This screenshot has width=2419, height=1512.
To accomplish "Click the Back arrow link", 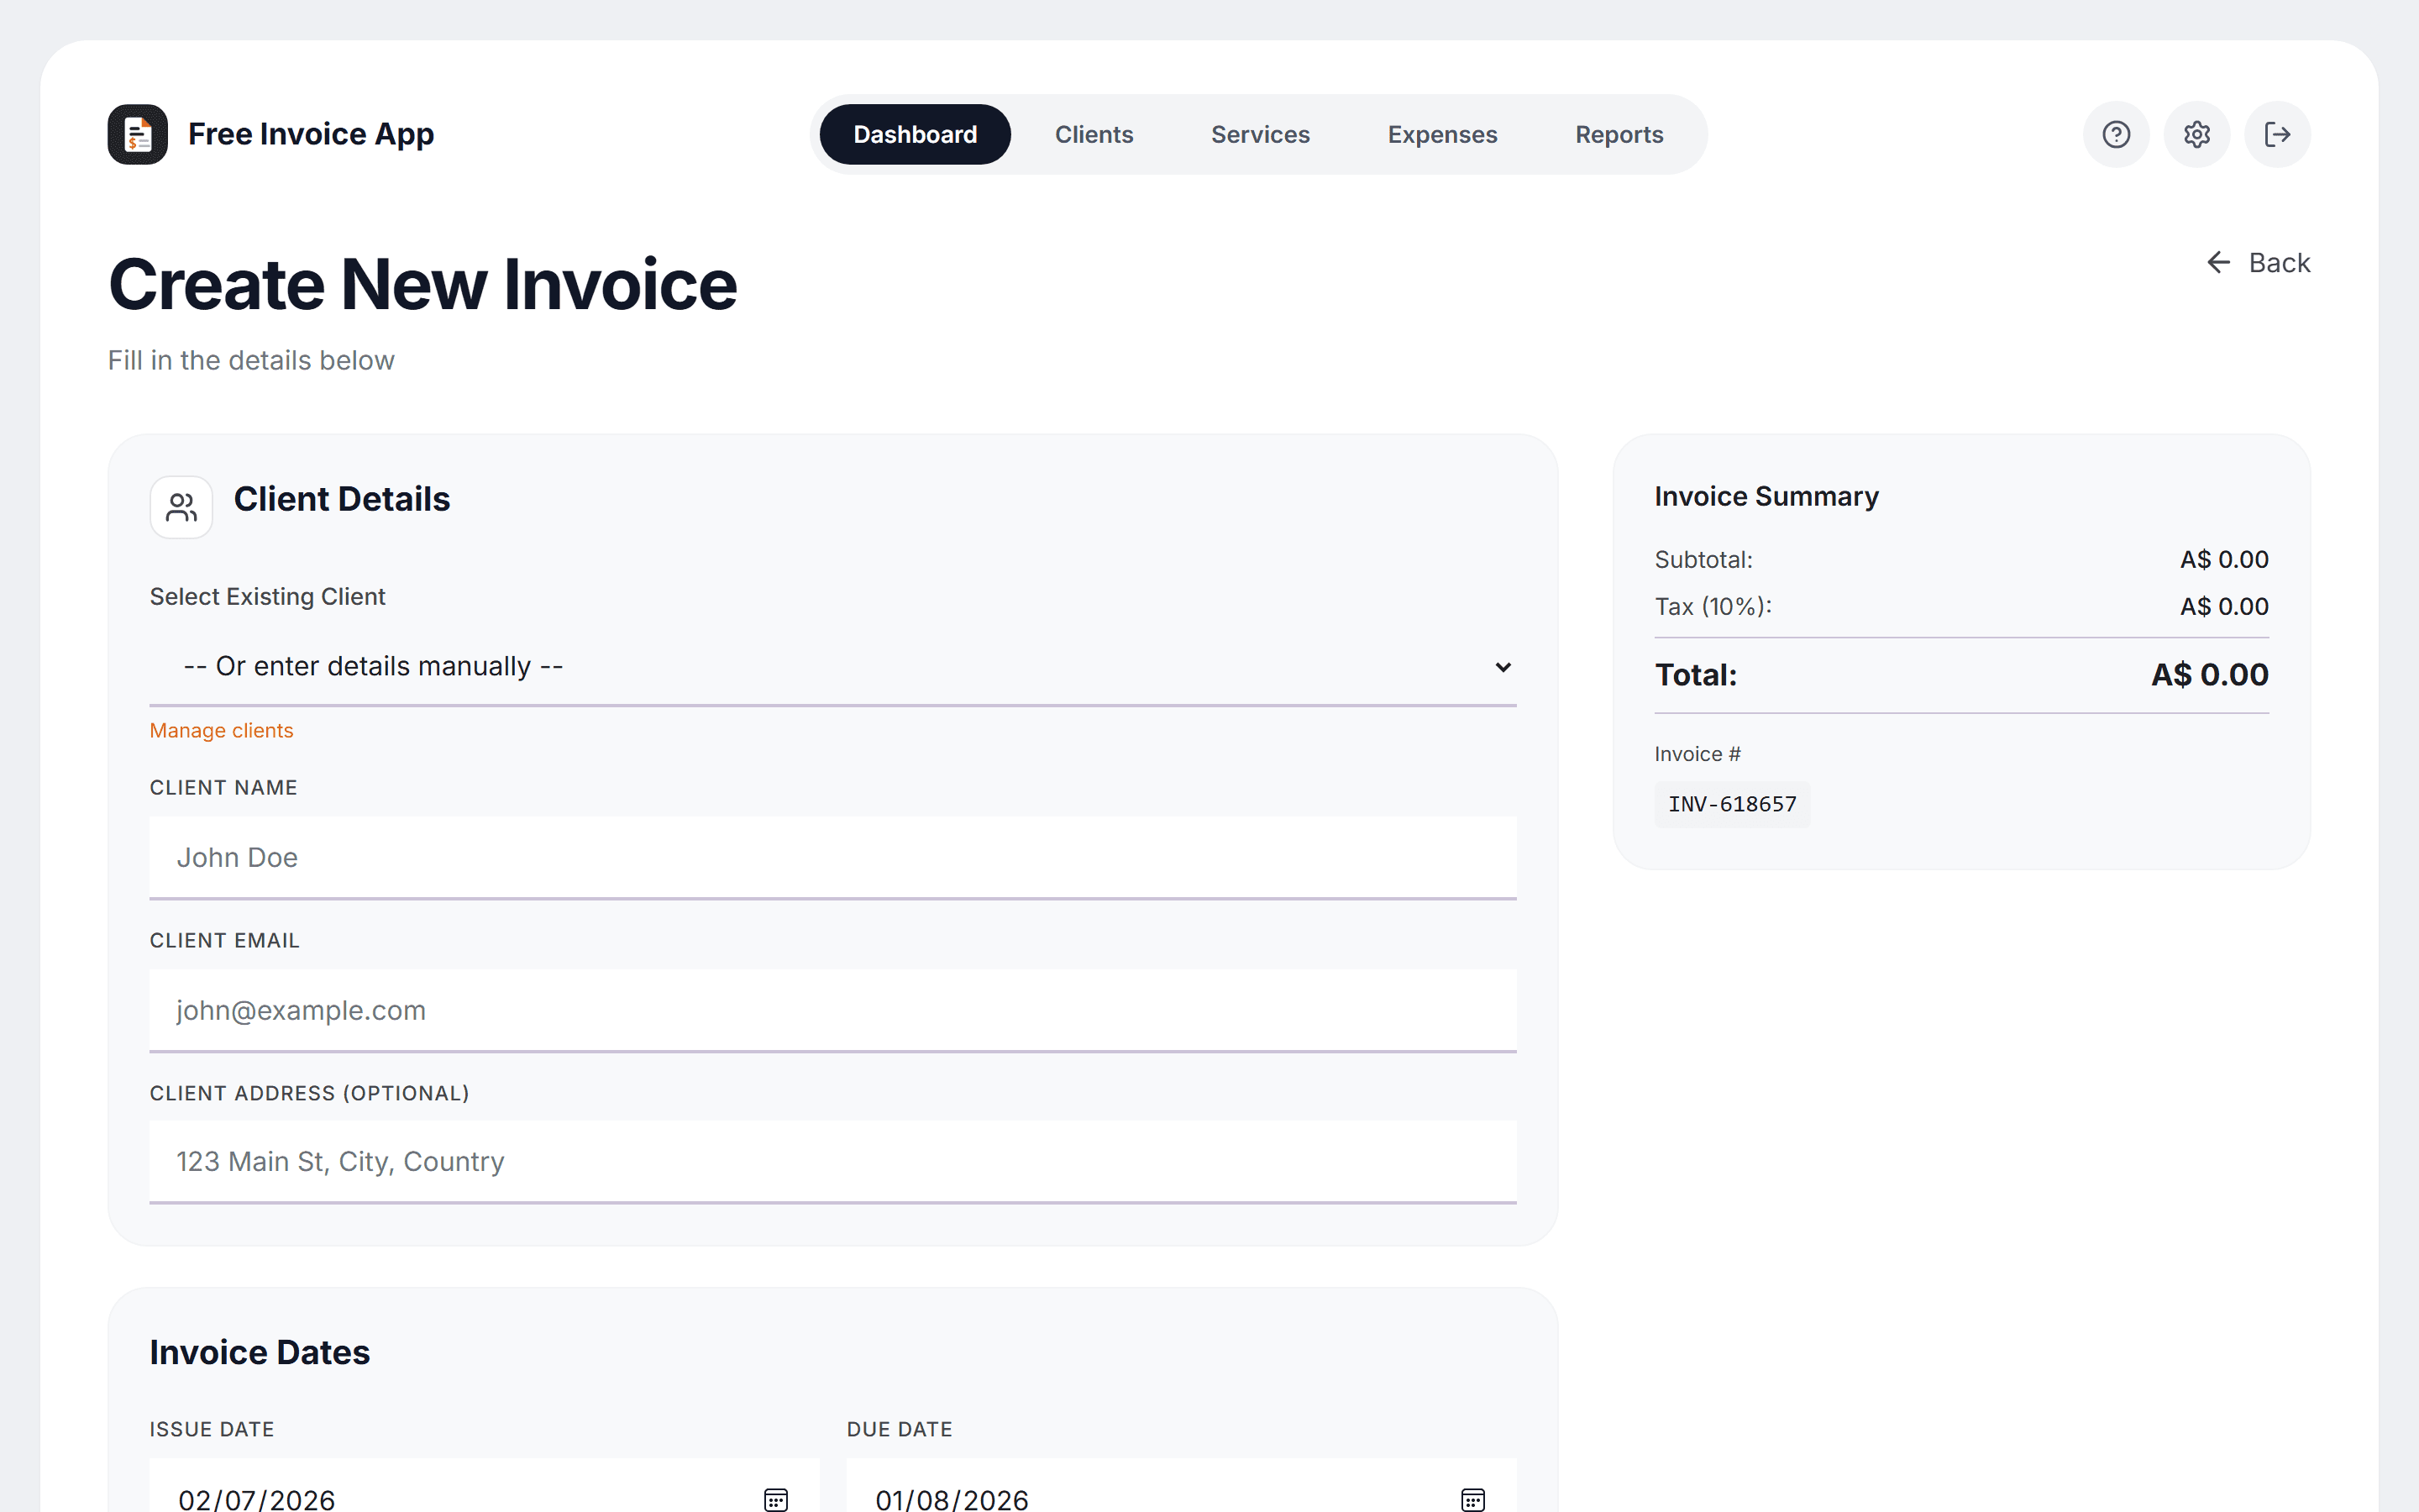I will click(x=2258, y=263).
